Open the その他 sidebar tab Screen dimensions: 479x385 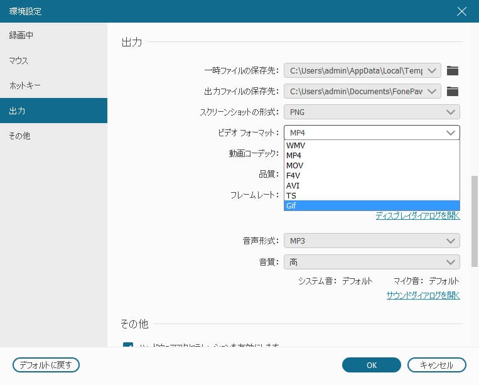click(53, 136)
